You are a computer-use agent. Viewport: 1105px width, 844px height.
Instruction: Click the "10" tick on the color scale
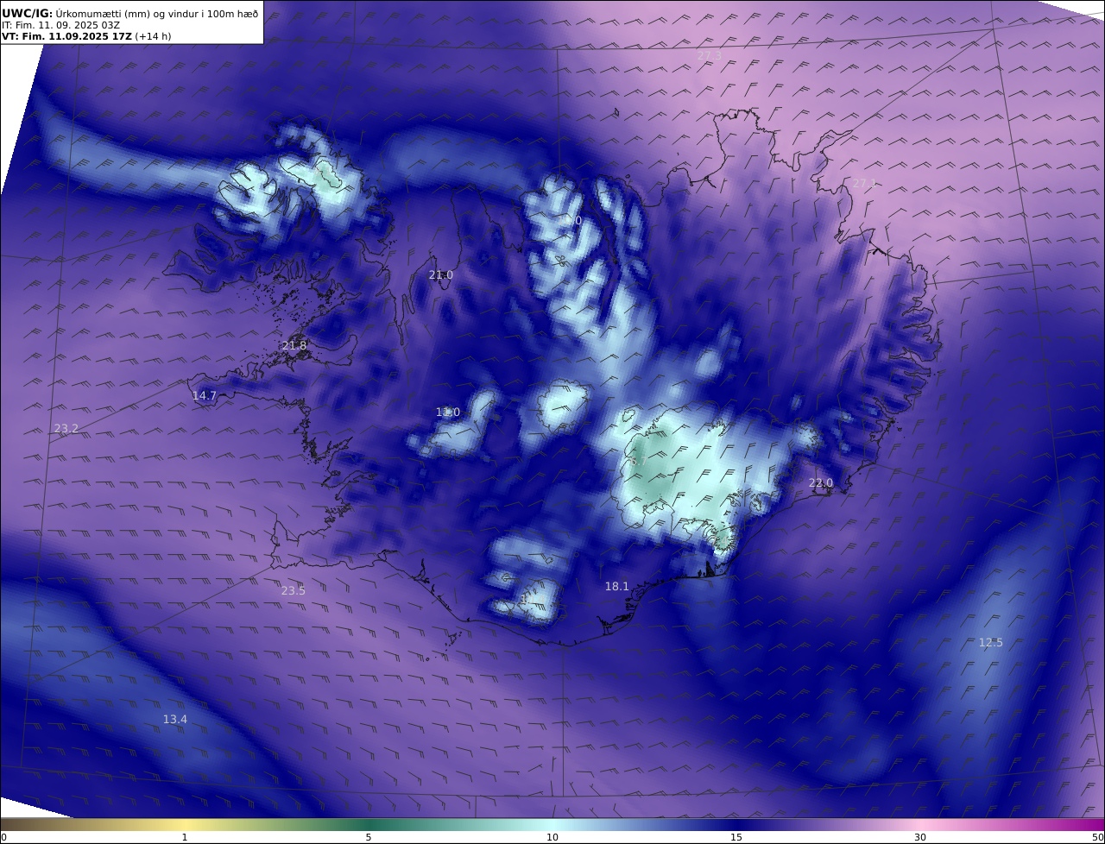(x=552, y=837)
